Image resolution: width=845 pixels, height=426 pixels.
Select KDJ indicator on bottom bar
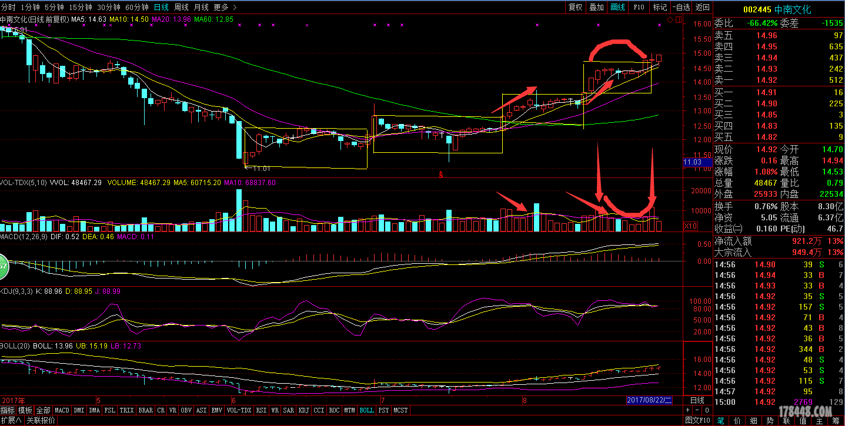(x=303, y=410)
